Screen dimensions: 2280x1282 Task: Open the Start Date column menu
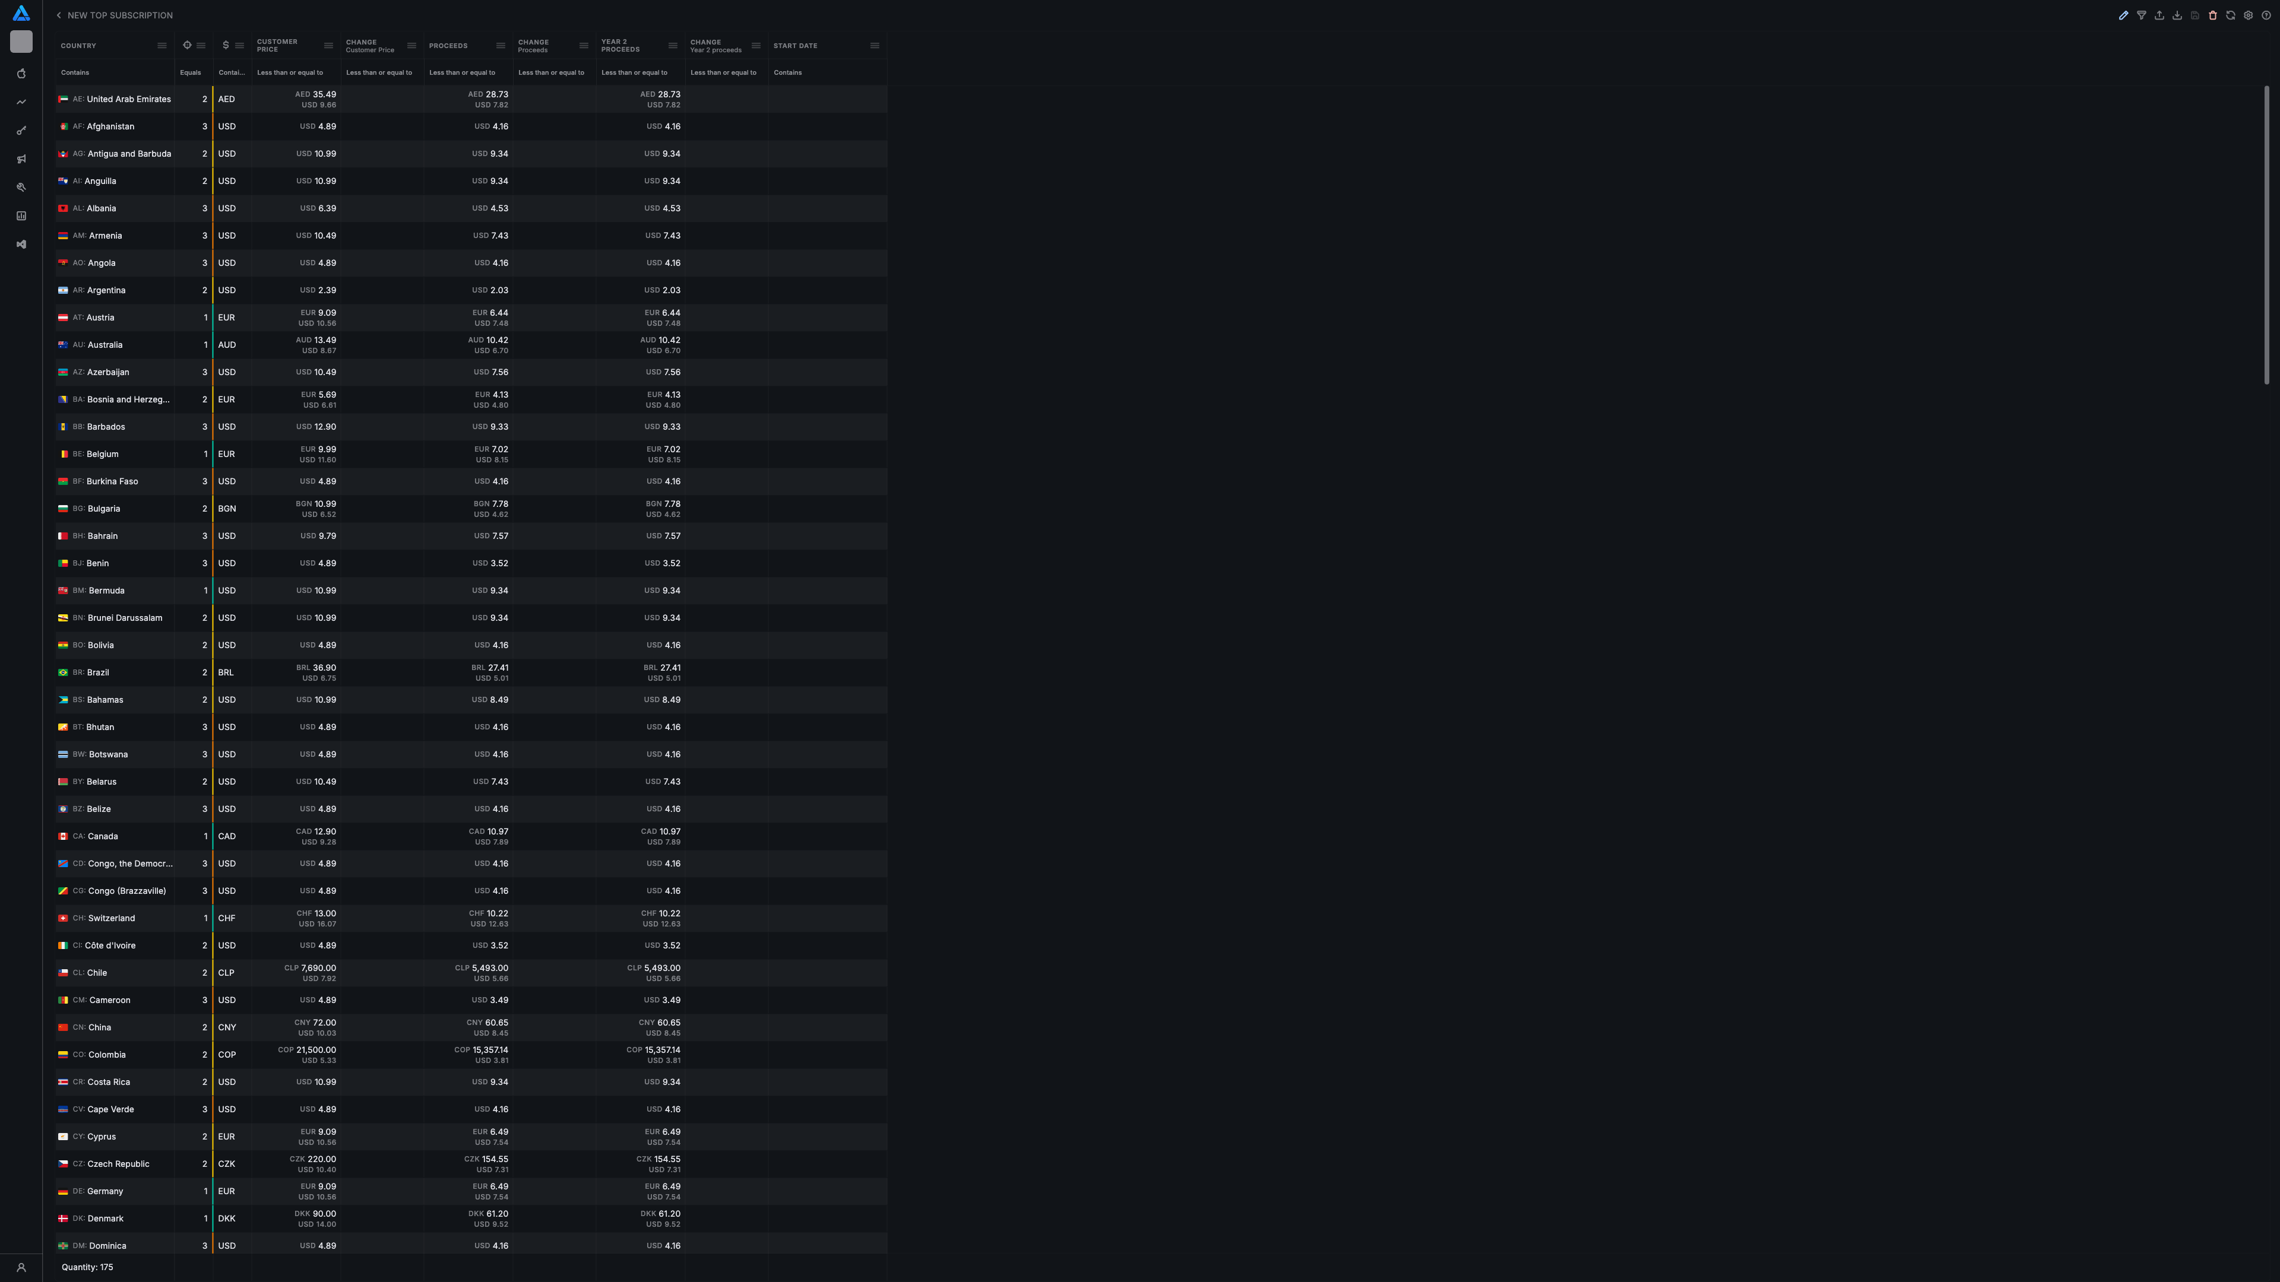[x=875, y=46]
